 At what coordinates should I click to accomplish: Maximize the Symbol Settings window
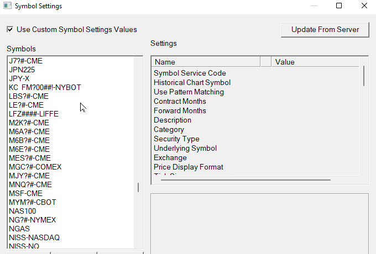339,6
